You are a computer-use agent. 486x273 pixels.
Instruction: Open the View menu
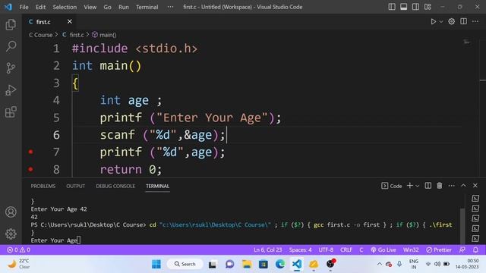90,7
